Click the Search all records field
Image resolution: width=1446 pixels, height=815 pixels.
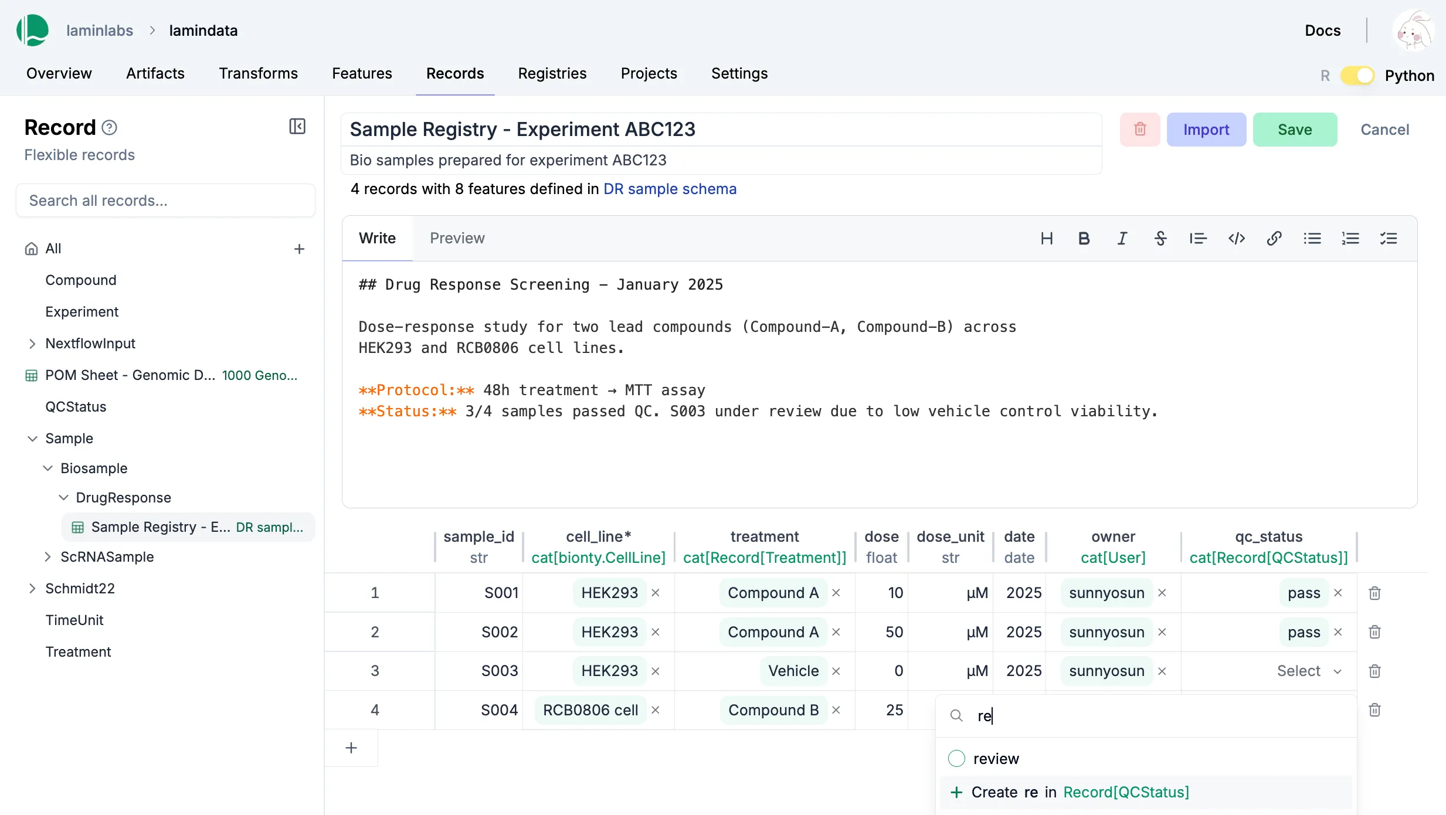point(165,200)
